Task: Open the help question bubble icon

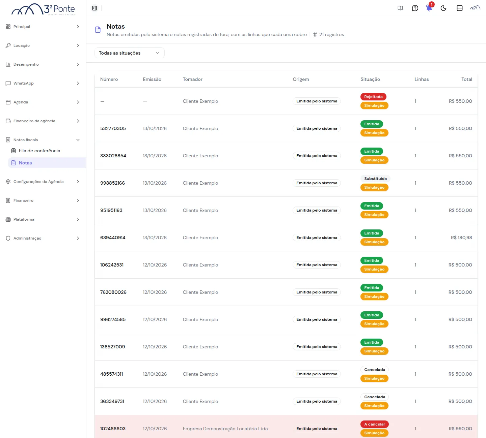Action: tap(415, 8)
